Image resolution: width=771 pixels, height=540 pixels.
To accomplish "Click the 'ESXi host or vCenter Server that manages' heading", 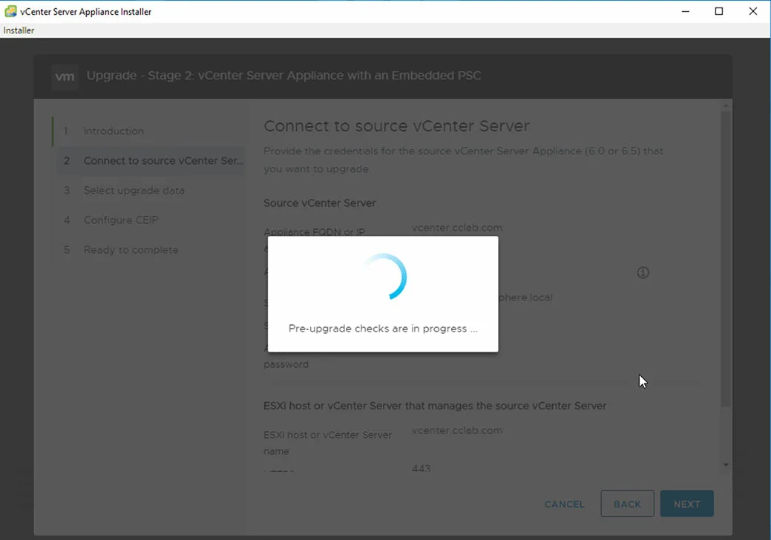I will tap(435, 406).
